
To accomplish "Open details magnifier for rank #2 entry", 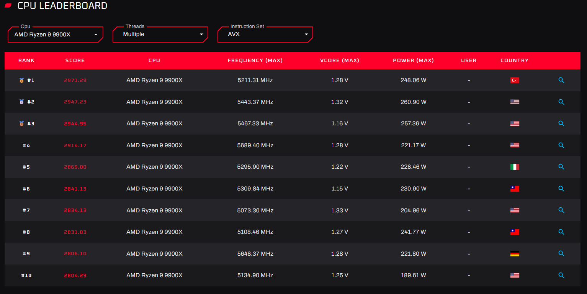I will (x=561, y=102).
